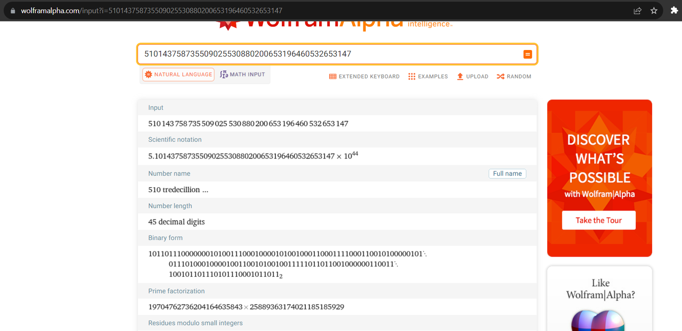This screenshot has width=682, height=331.
Task: Click the spaced input number result
Action: [x=248, y=124]
